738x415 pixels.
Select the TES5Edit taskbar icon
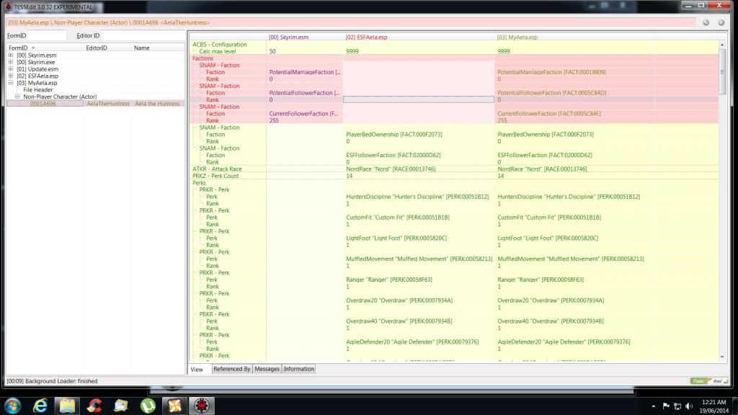202,406
